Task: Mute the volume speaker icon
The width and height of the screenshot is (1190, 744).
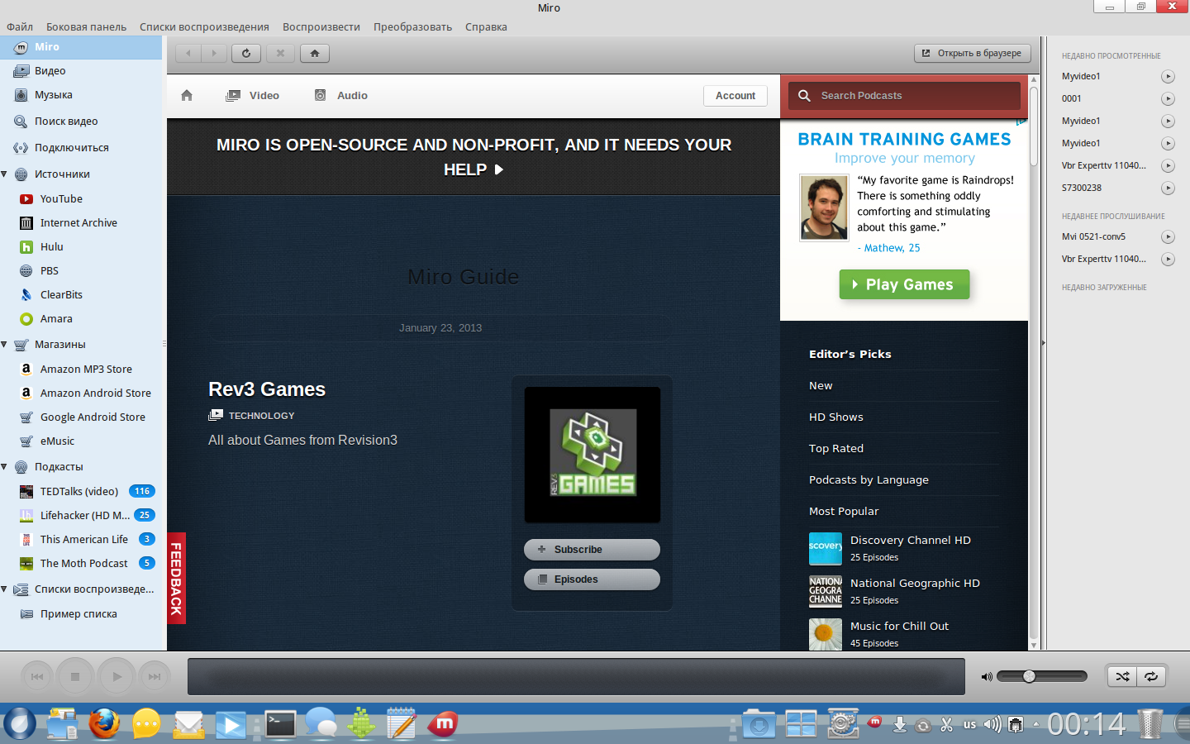Action: click(987, 677)
